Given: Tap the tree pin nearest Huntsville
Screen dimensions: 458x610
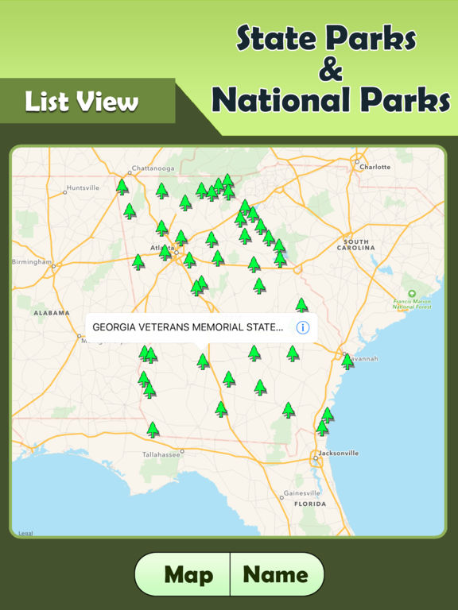Looking at the screenshot, I should pyautogui.click(x=122, y=187).
